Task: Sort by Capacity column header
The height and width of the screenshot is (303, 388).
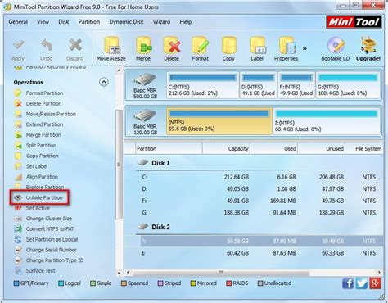Action: tap(226, 149)
